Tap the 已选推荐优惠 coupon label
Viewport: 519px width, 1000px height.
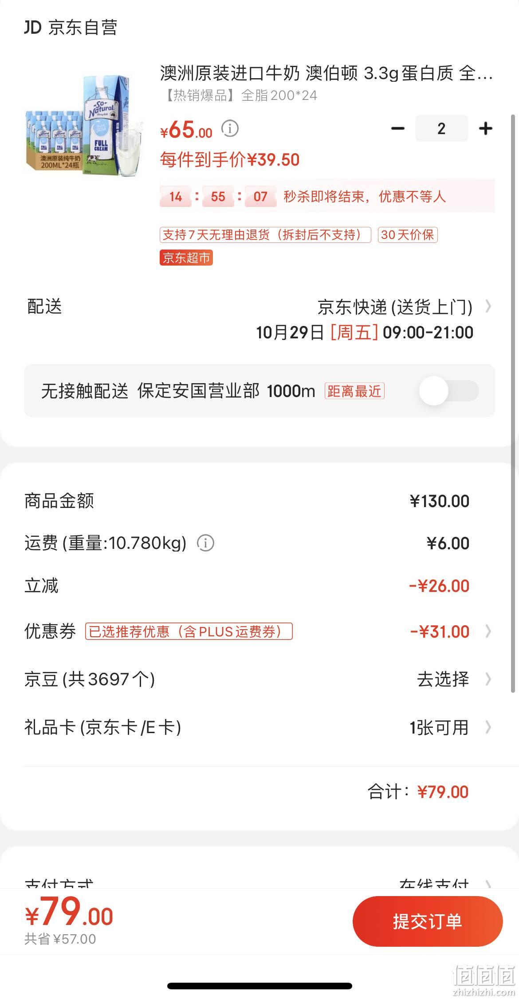pyautogui.click(x=189, y=631)
